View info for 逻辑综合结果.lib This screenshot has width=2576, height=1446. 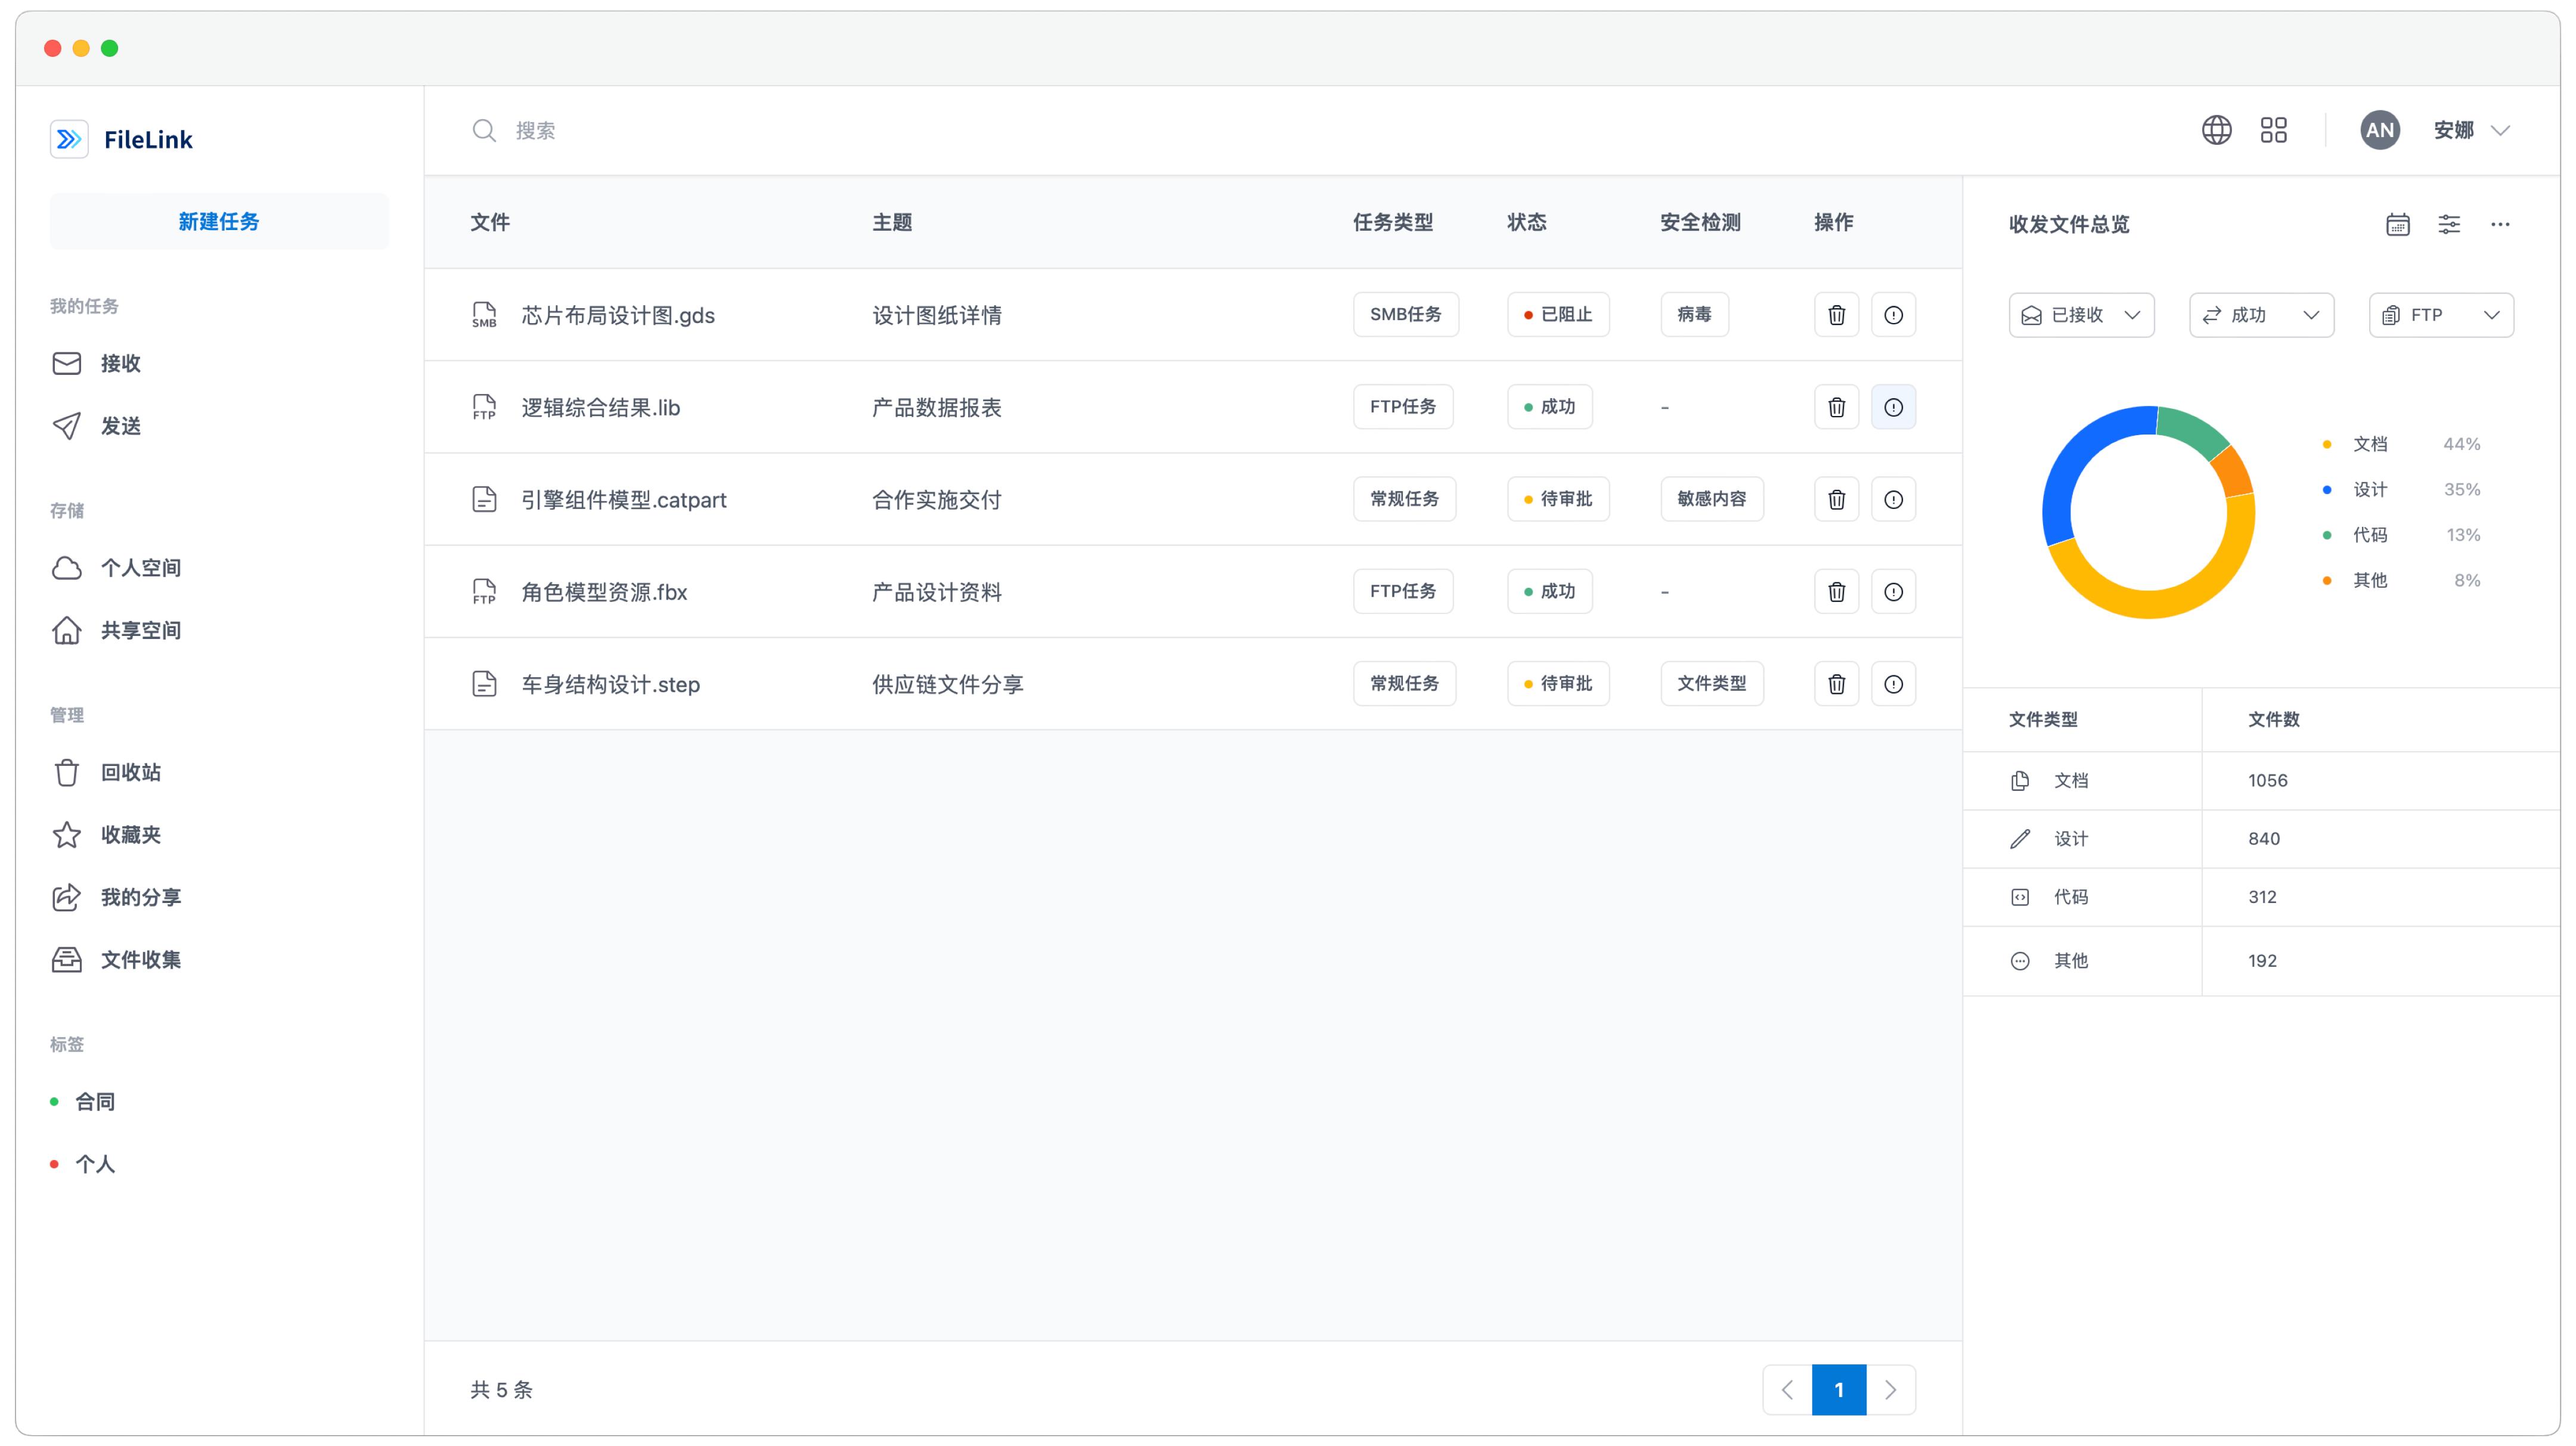pos(1893,407)
